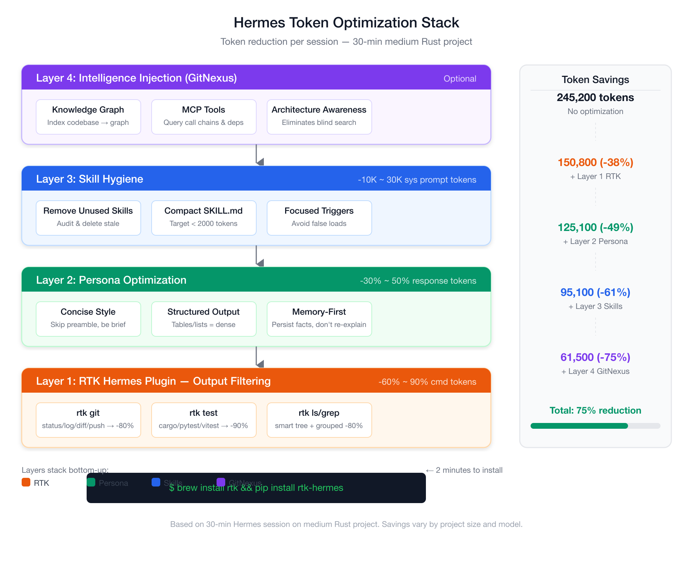Click the 125,100 (-49%) value
693x563 pixels.
[x=596, y=227]
